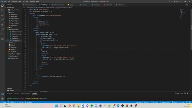
Task: Open the Search view magnifier icon
Action: point(2,29)
